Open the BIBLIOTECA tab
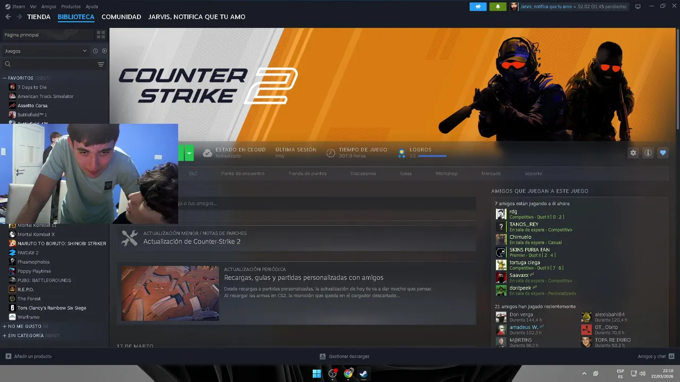 [76, 17]
